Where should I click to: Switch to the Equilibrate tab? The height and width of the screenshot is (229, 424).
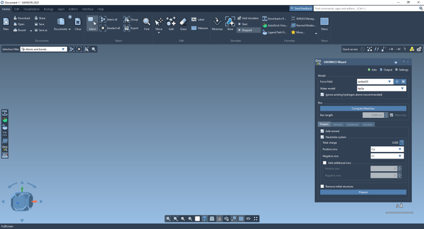(x=353, y=125)
